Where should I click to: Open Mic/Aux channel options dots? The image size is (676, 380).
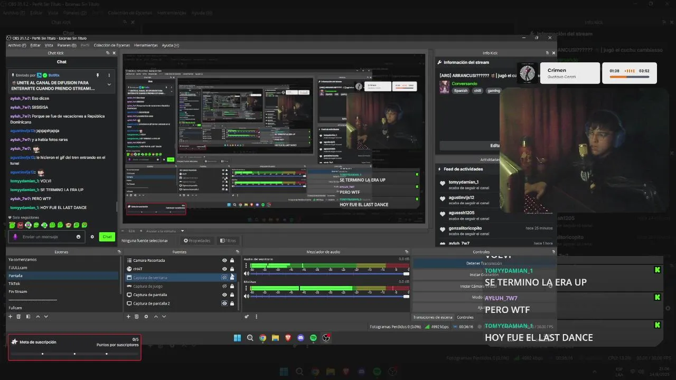point(246,288)
